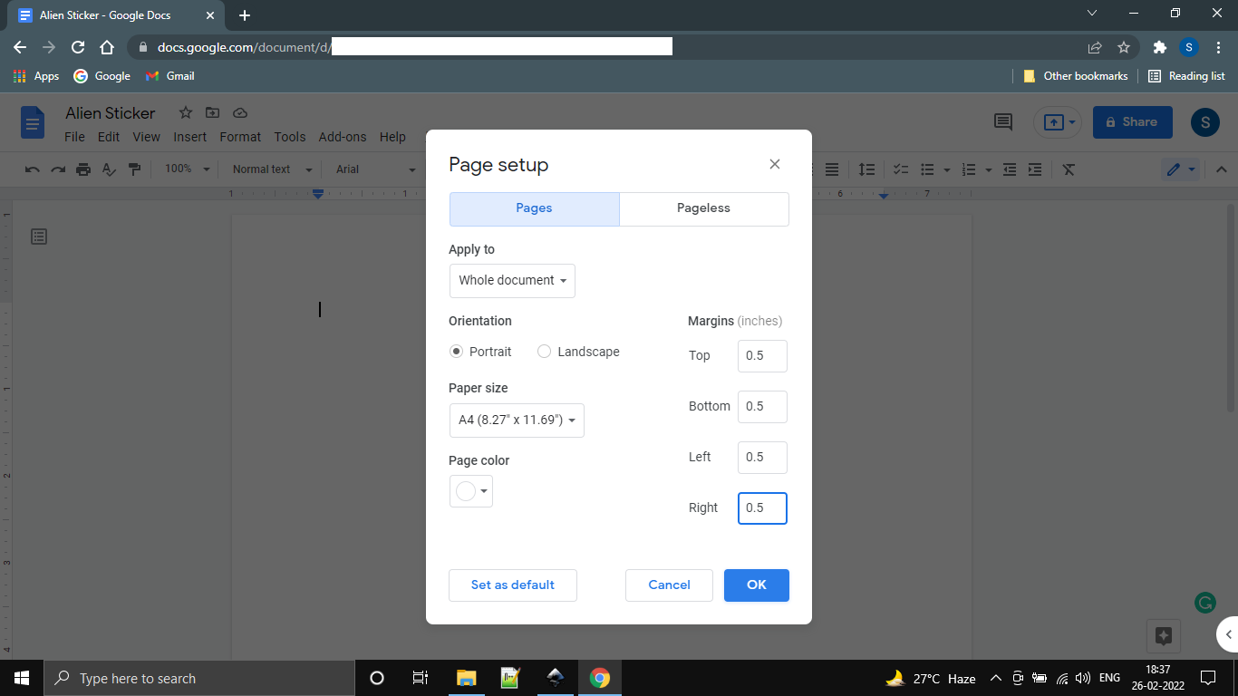Open the Paper size dropdown
This screenshot has height=696, width=1238.
[516, 420]
